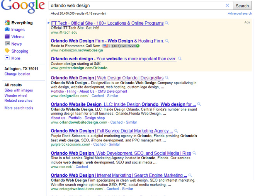The image size is (255, 196).
Task: Preview magnifier beside Orlando Website Design LLC
Action: click(x=199, y=104)
